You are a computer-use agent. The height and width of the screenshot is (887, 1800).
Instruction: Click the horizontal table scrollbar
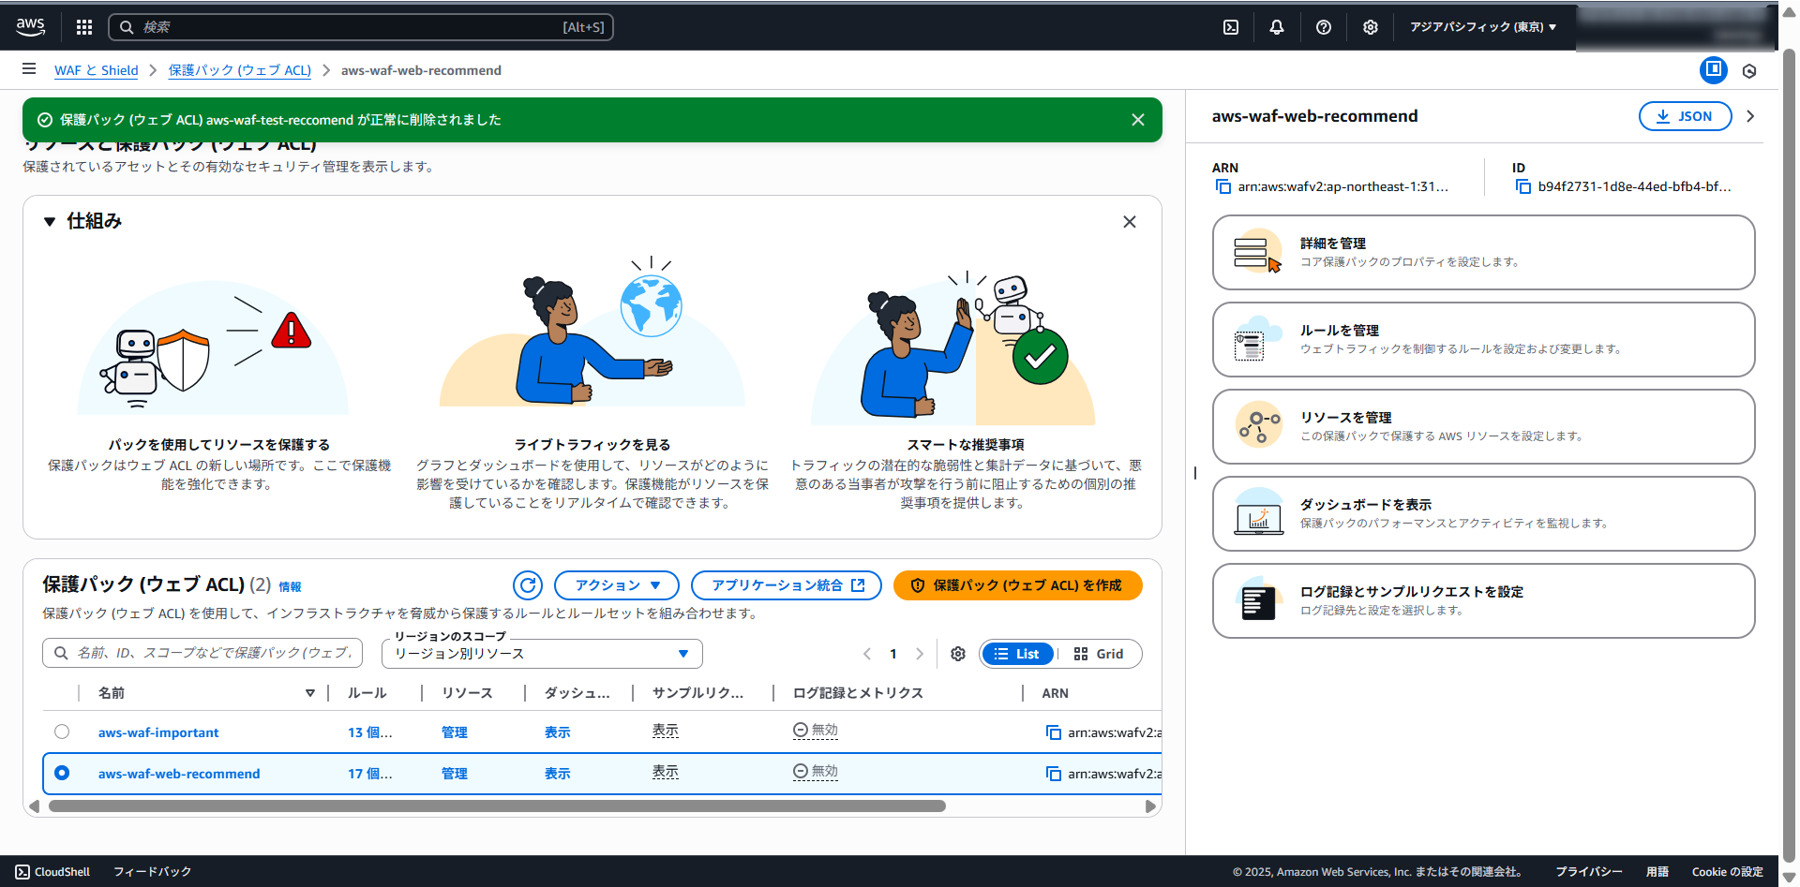click(x=497, y=806)
